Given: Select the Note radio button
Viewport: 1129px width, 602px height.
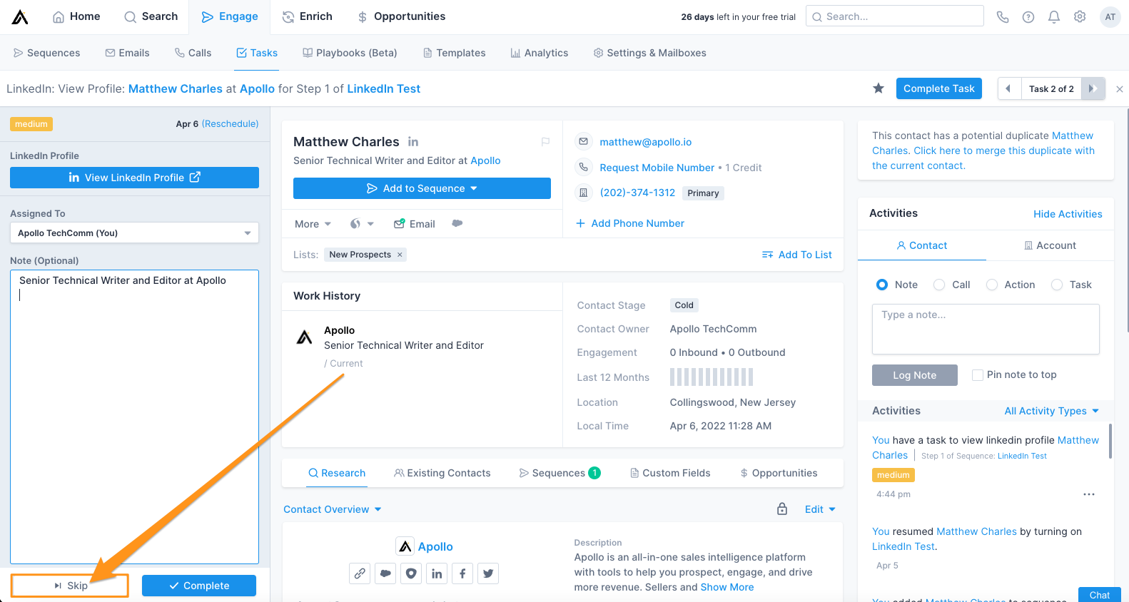Looking at the screenshot, I should coord(882,285).
